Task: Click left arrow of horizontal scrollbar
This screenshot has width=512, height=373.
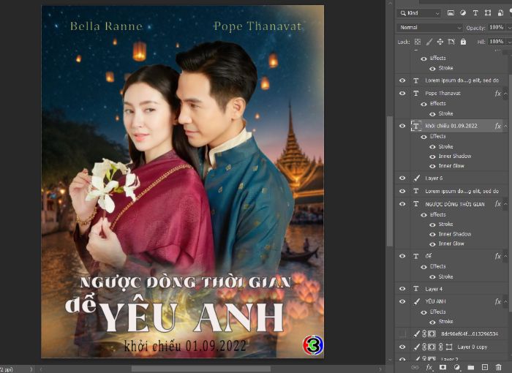Action: [41, 369]
